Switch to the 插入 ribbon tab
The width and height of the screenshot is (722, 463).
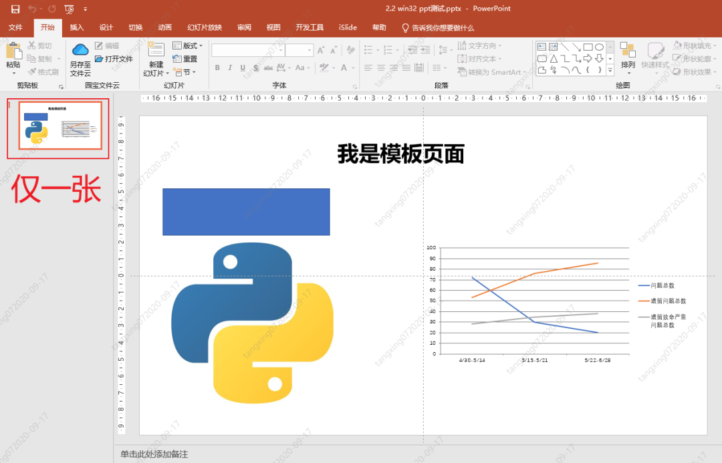click(76, 27)
